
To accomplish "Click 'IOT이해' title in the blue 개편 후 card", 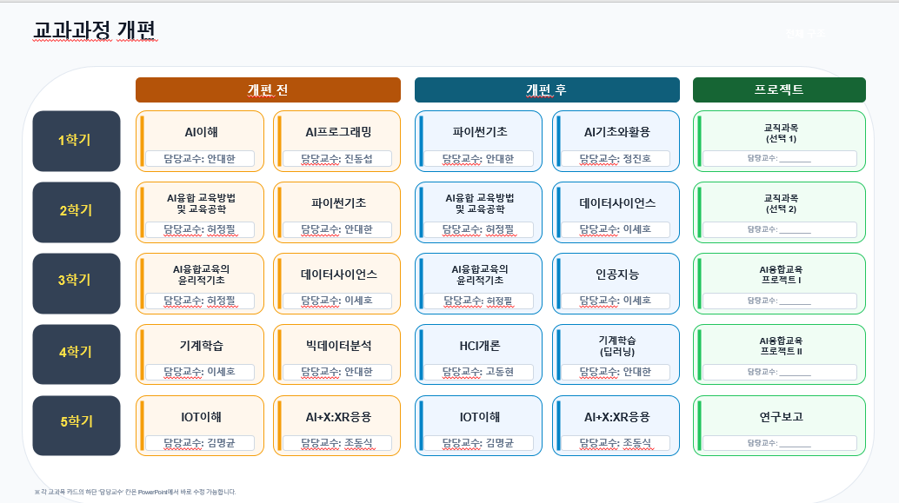I will pyautogui.click(x=479, y=417).
